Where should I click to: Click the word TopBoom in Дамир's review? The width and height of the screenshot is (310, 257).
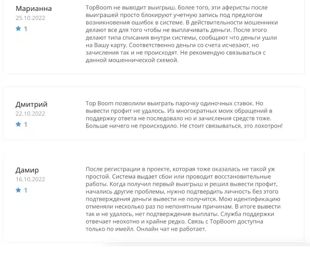223,222
